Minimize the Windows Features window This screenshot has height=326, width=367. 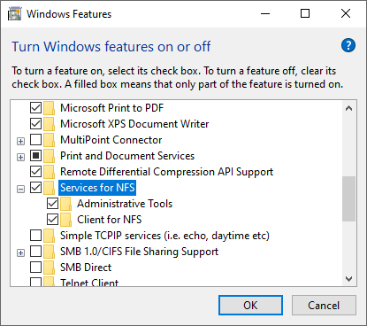click(265, 13)
